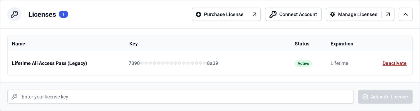Click the plus icon in Purchase License

[x=199, y=14]
